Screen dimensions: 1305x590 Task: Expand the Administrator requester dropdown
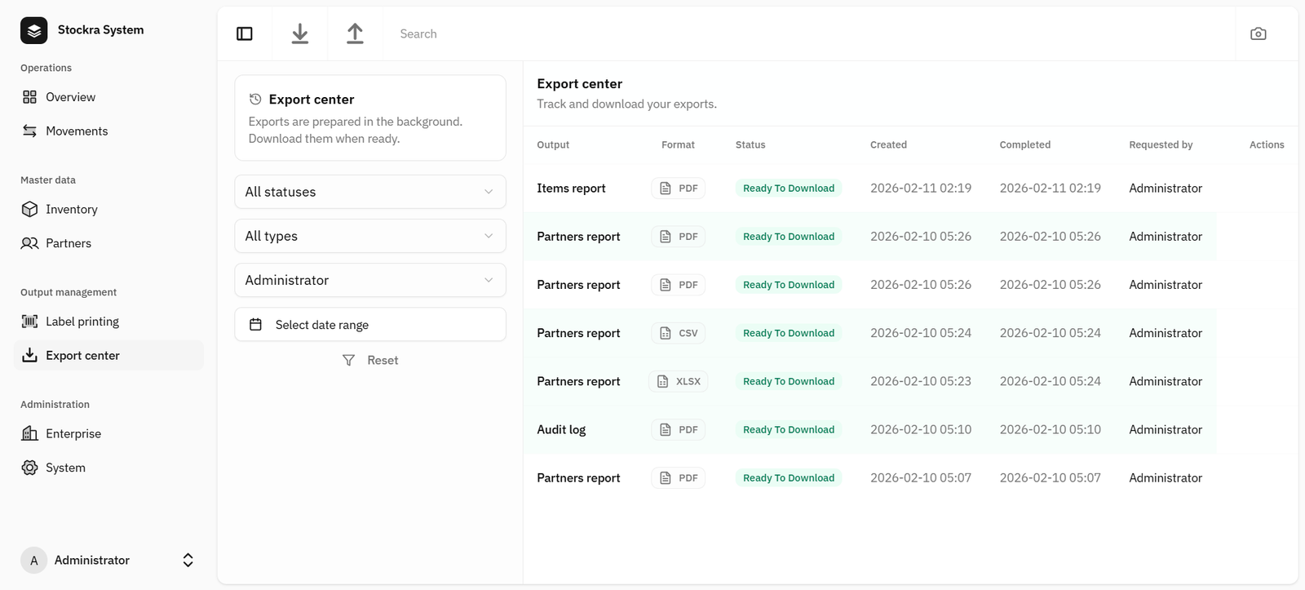[369, 280]
